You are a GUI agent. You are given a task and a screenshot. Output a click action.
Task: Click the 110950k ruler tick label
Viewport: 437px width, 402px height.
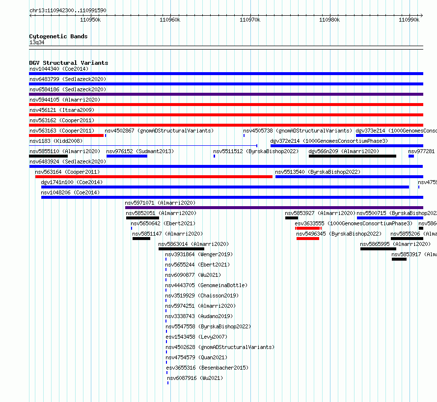tap(90, 20)
